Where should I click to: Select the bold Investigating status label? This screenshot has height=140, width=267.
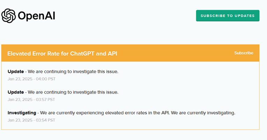coord(22,113)
